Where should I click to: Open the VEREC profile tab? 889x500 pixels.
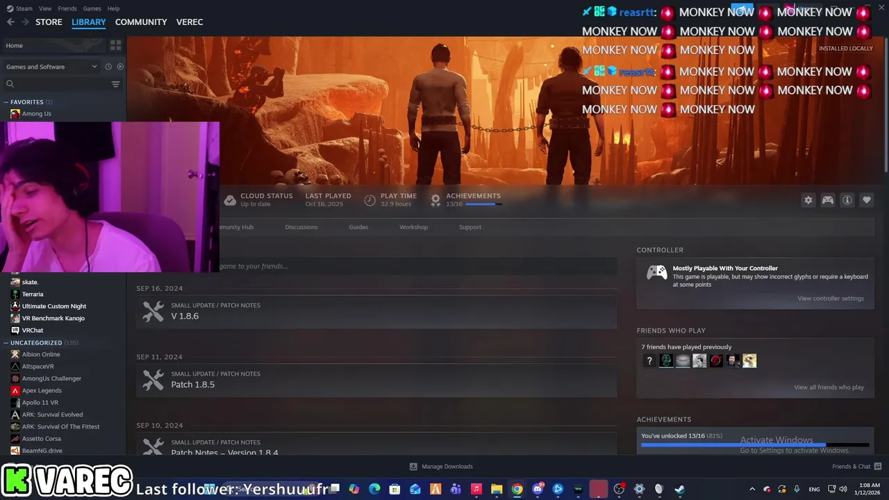point(190,22)
